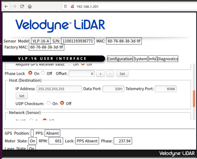Image resolution: width=197 pixels, height=159 pixels.
Task: Decrease offset with the minus button
Action: 110,74
